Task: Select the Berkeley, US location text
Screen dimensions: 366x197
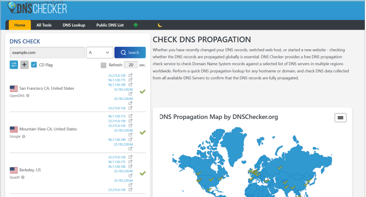Action: pyautogui.click(x=30, y=170)
